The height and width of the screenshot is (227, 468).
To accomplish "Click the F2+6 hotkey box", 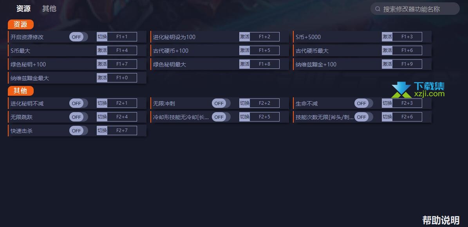I will click(x=407, y=117).
